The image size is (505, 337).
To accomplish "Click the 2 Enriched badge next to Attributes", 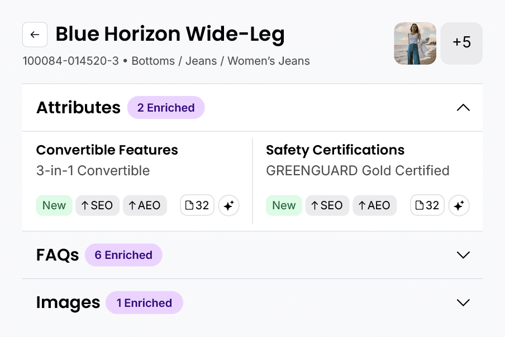I will click(x=166, y=107).
